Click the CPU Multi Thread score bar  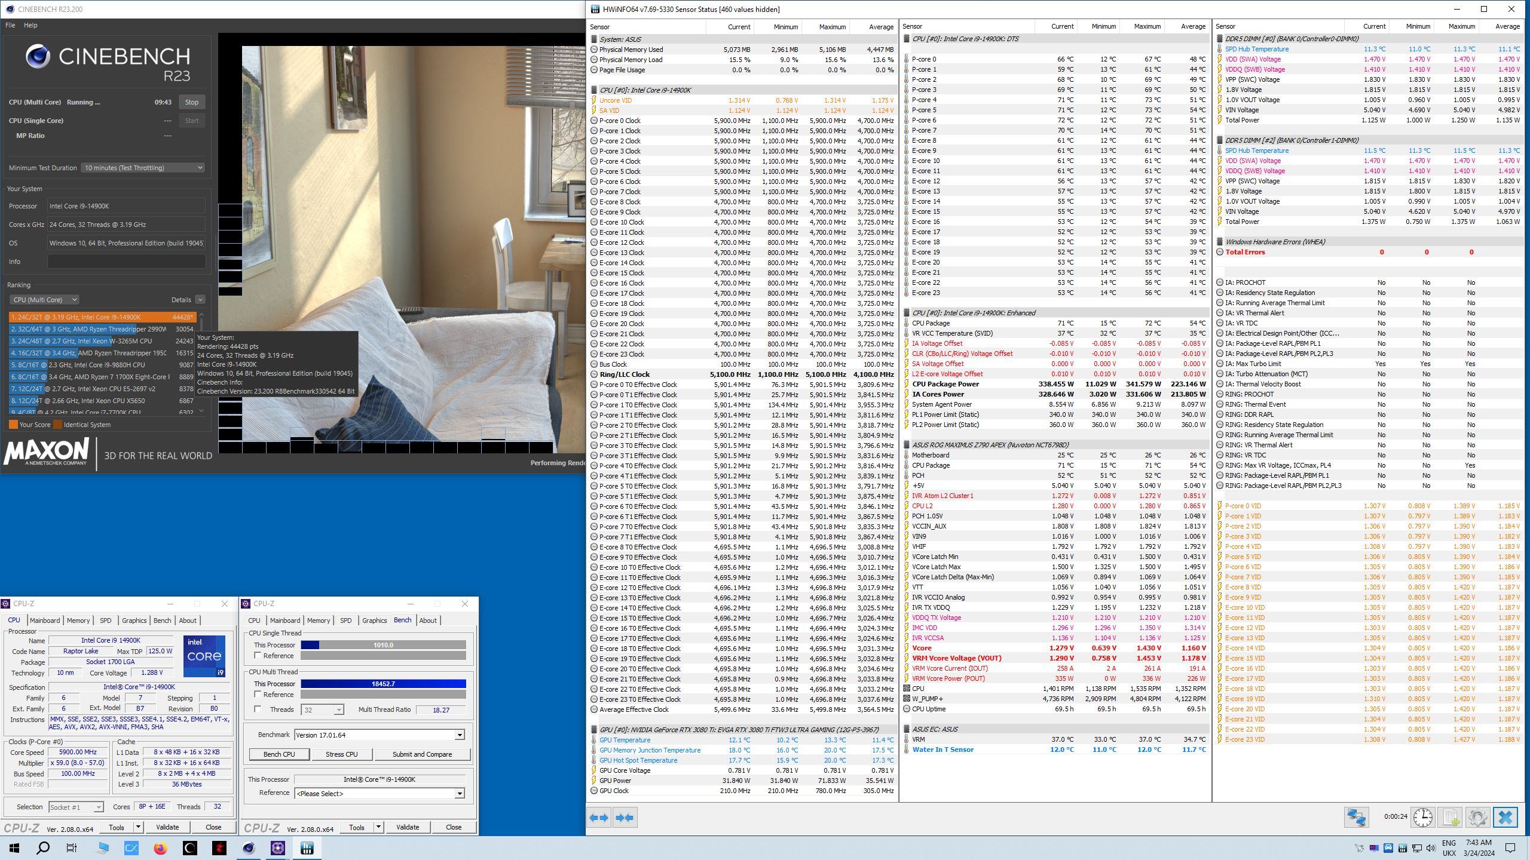click(382, 684)
